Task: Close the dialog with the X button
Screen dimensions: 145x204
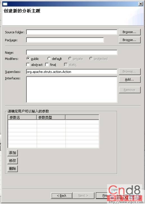Action: 141,4
